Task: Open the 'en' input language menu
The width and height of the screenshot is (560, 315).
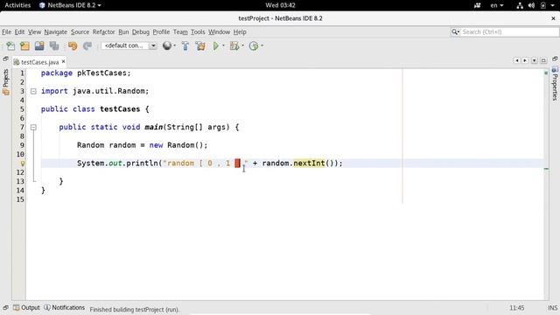Action: click(x=496, y=5)
